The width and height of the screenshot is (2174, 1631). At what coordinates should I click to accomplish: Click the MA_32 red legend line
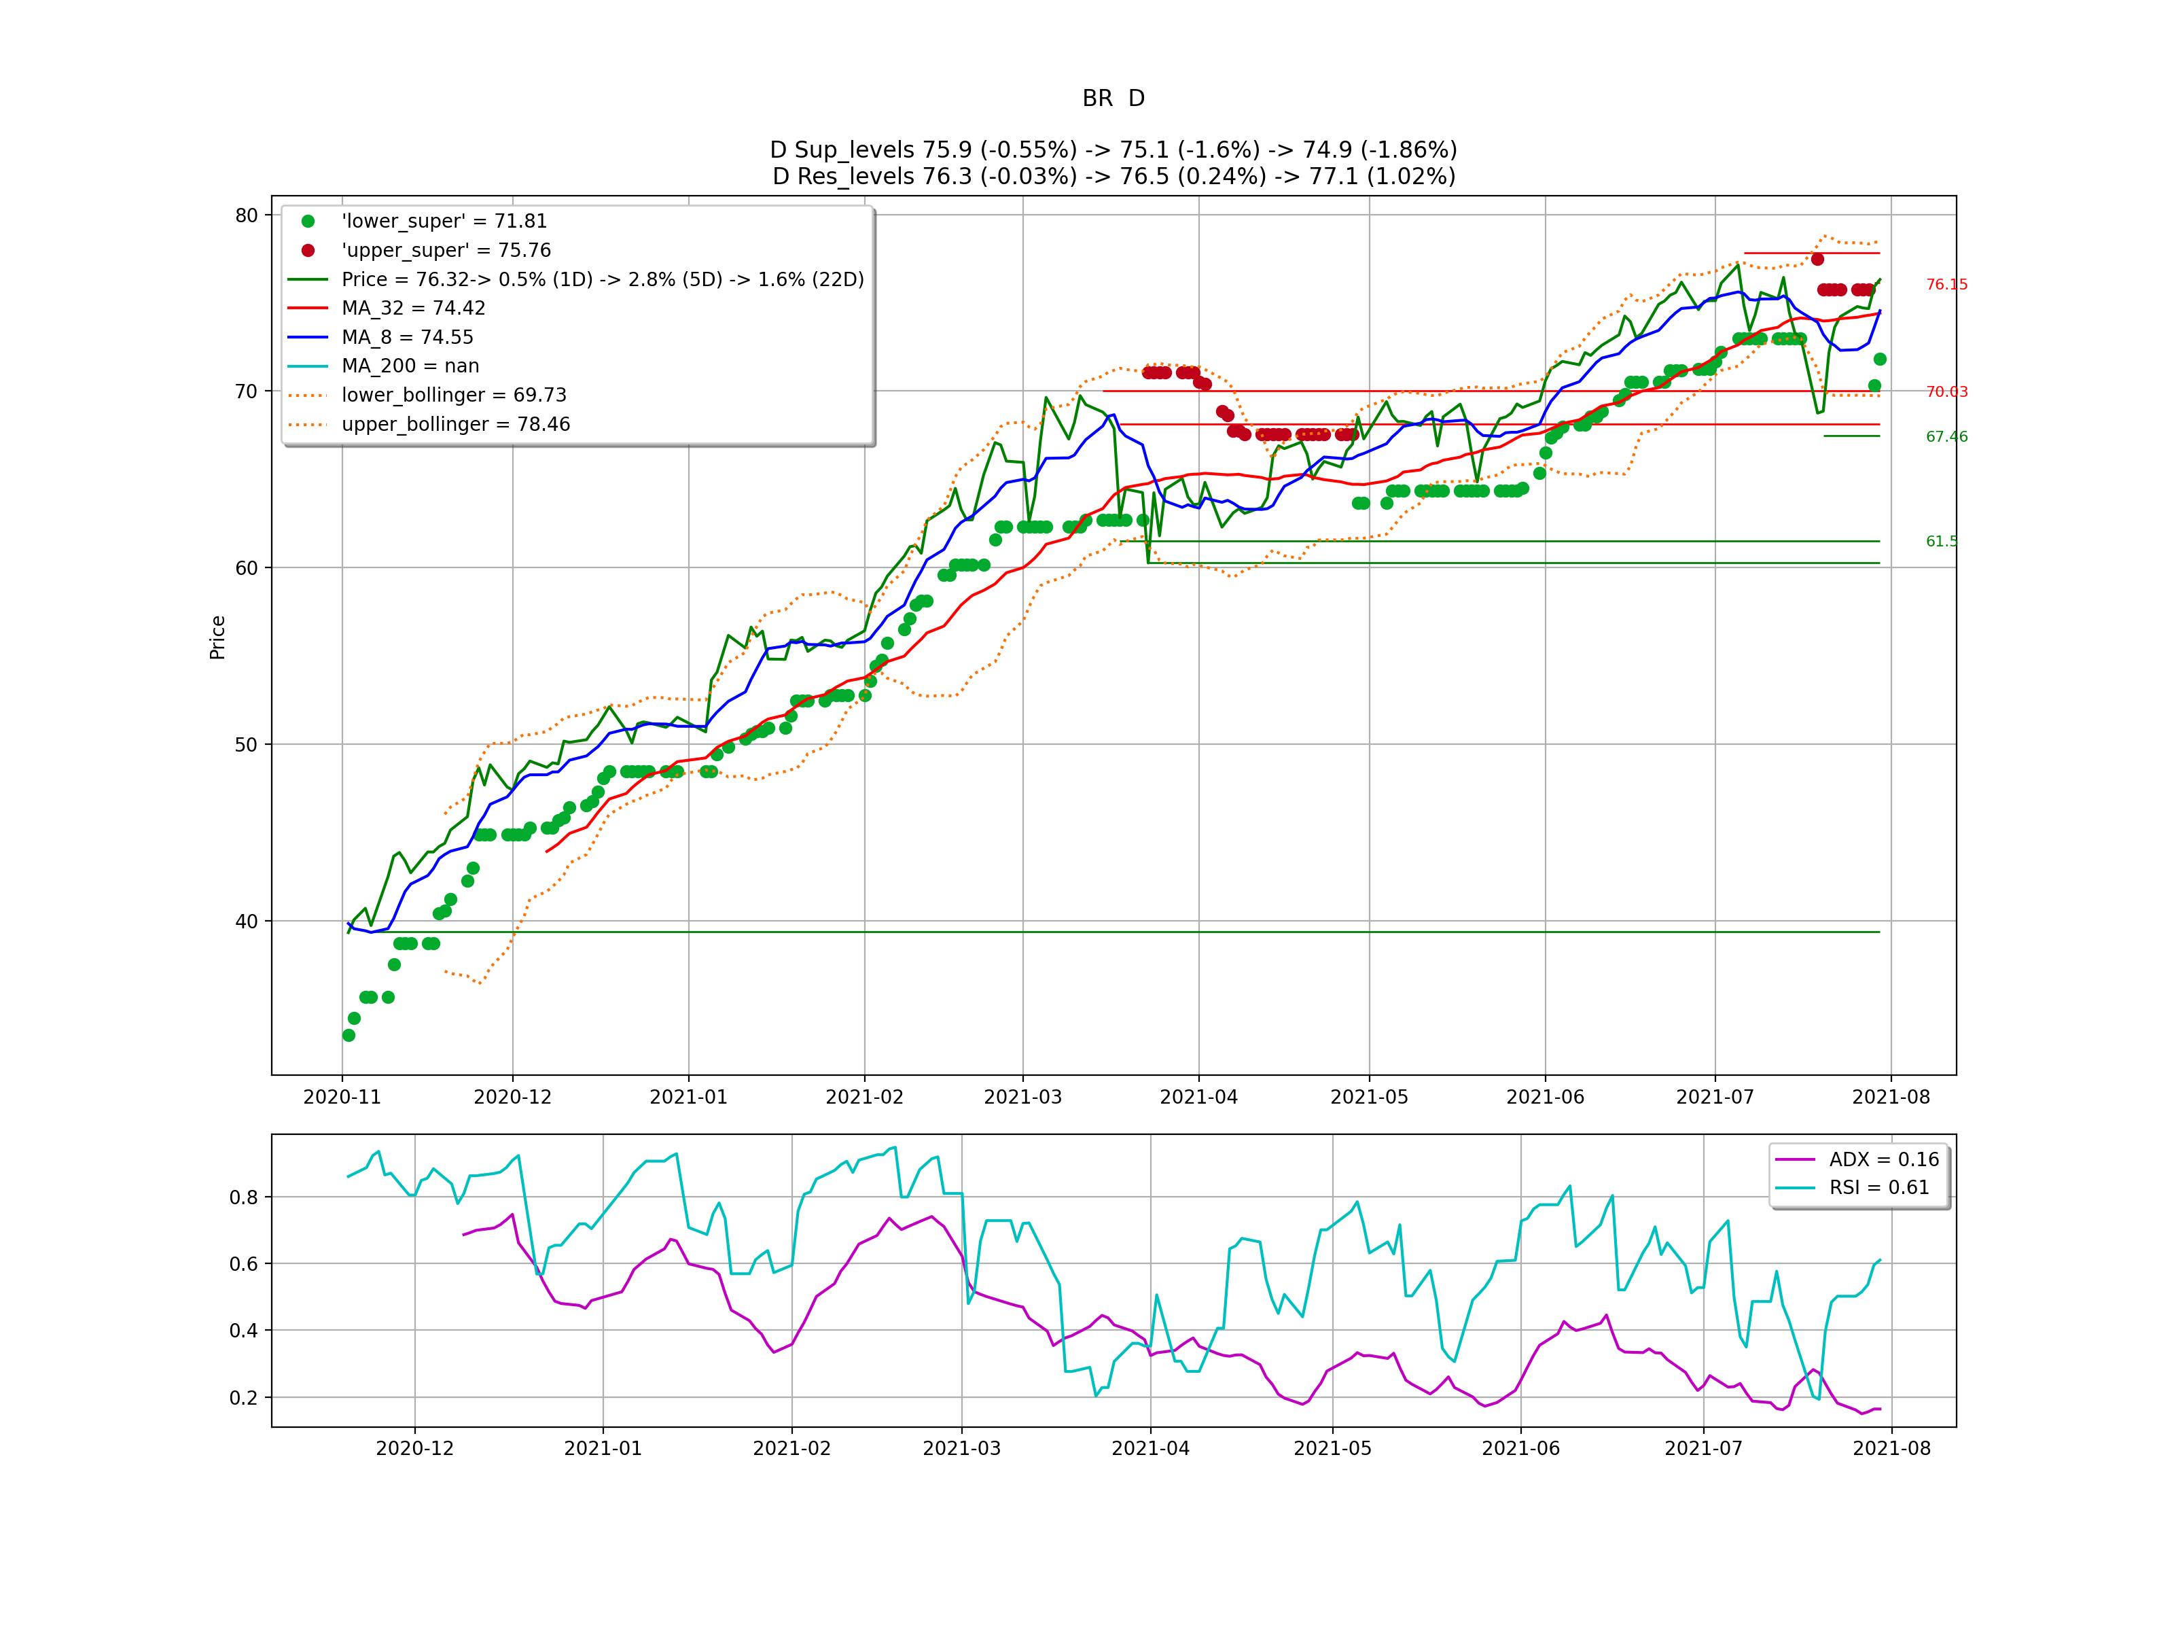click(308, 309)
